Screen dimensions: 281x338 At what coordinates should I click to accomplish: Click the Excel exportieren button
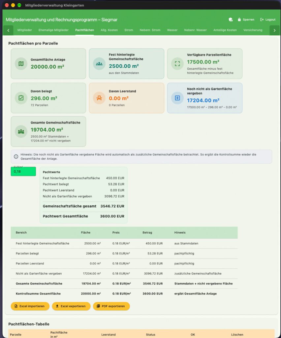click(x=71, y=306)
